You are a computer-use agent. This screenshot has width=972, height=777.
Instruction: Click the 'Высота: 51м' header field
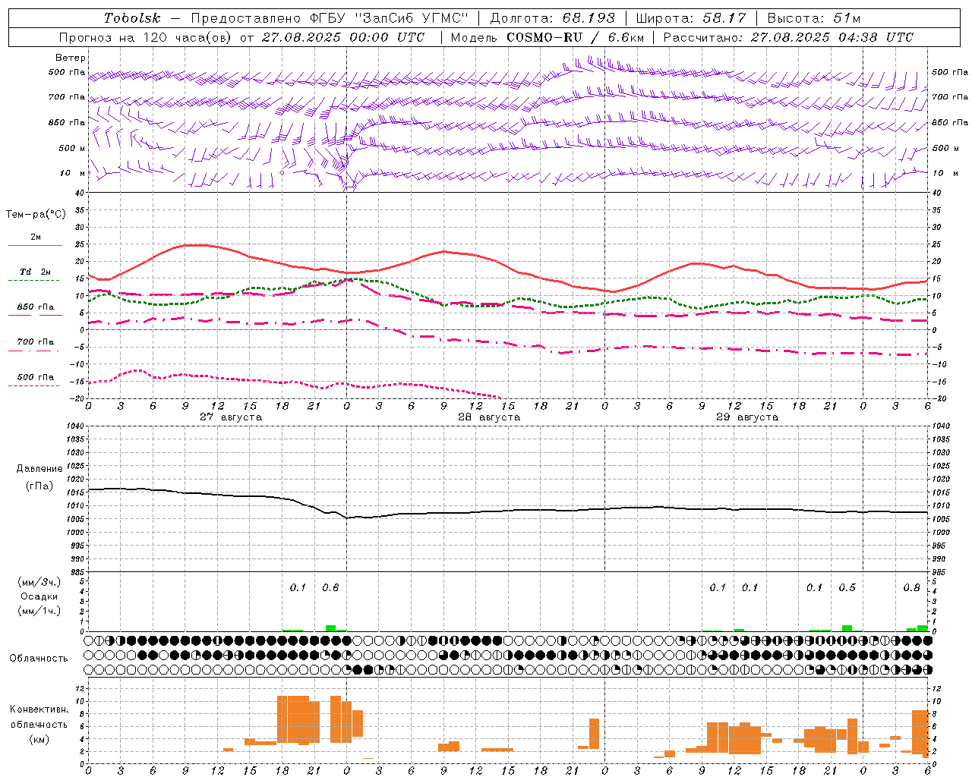point(814,18)
